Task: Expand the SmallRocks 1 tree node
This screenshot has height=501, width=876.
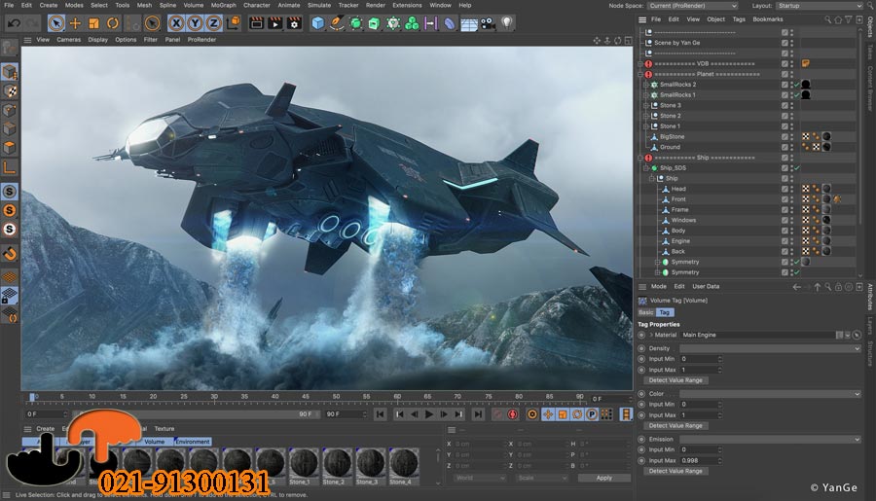Action: point(646,95)
